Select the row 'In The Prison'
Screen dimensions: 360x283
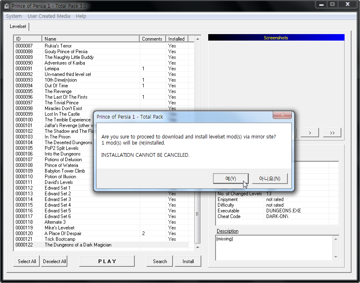(54, 137)
